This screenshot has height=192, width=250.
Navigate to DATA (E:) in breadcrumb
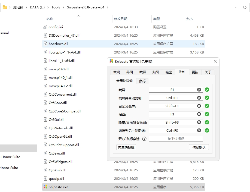click(x=37, y=7)
